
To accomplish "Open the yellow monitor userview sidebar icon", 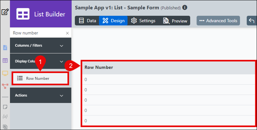I will 5,73.
